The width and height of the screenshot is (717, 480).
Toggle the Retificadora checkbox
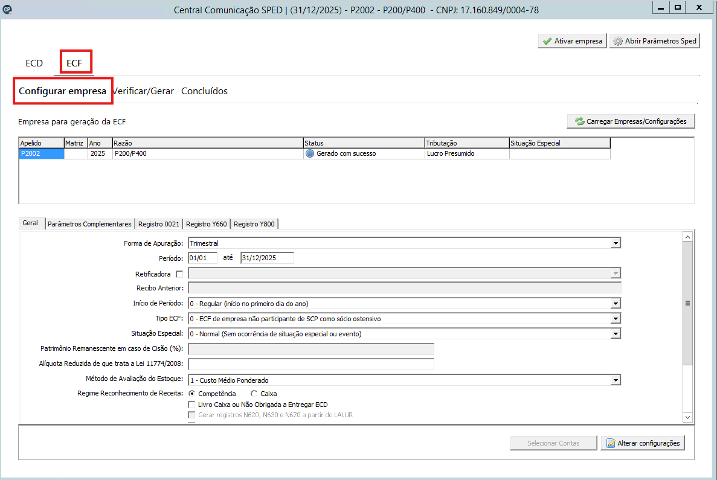pos(179,274)
